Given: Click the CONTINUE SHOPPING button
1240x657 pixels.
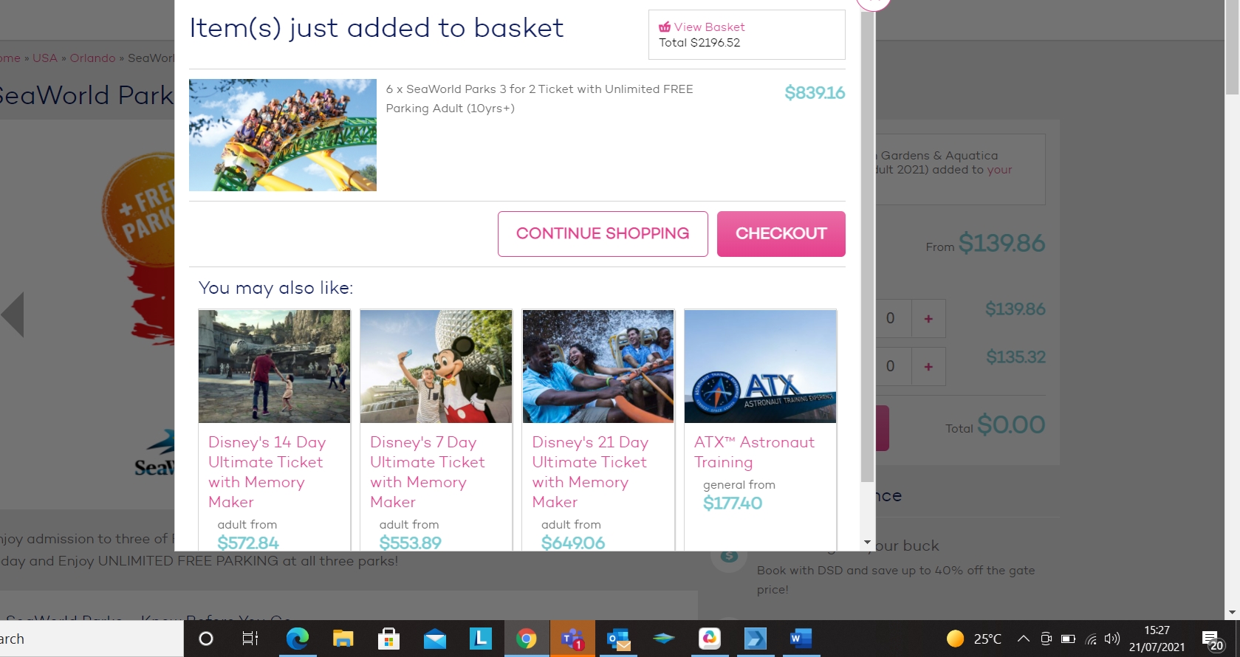Looking at the screenshot, I should pyautogui.click(x=603, y=234).
